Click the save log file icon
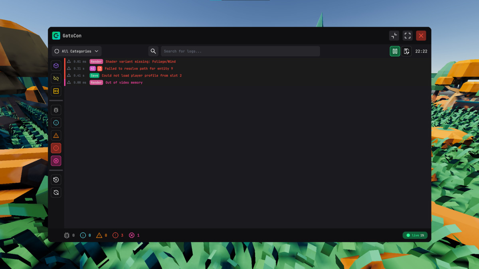 [407, 51]
